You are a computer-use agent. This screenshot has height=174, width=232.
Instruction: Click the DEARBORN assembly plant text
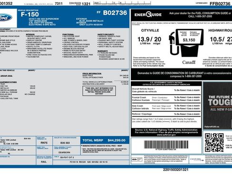pyautogui.click(x=64, y=153)
